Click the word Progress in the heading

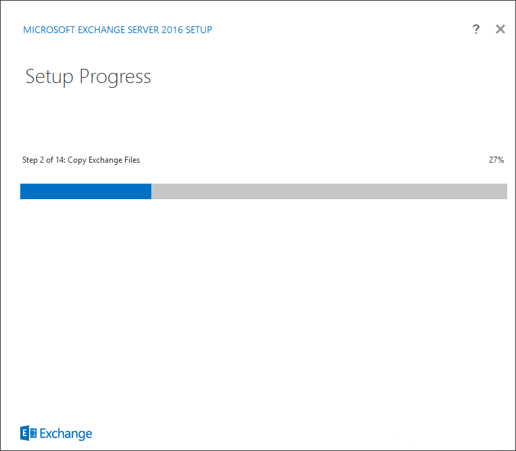click(x=115, y=78)
